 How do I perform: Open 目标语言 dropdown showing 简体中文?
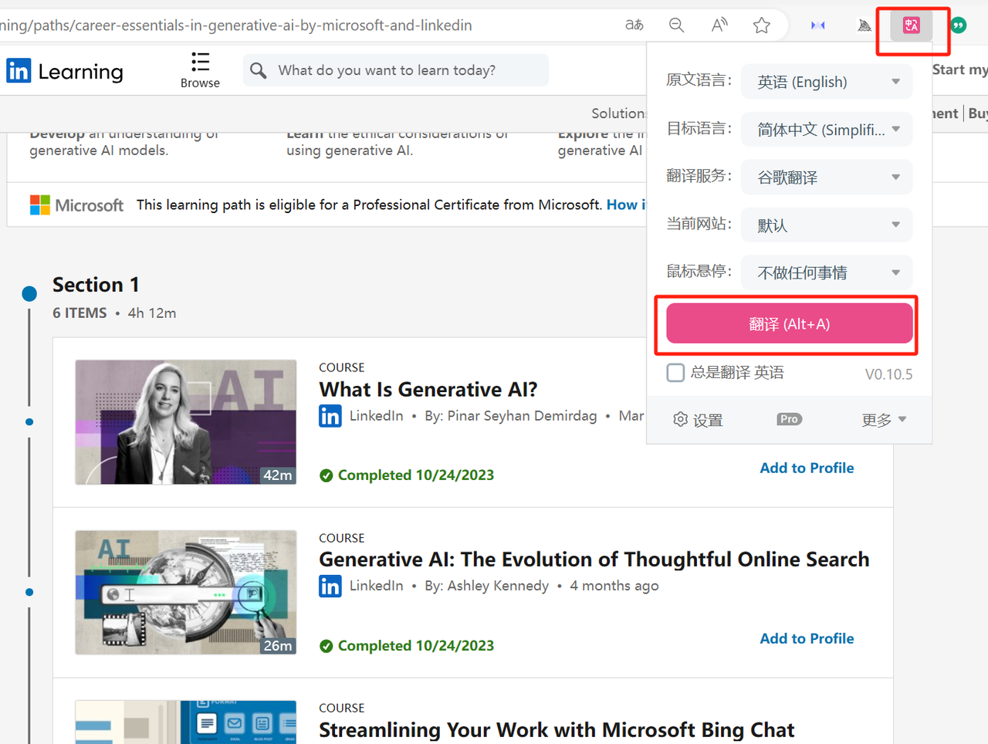(x=827, y=130)
